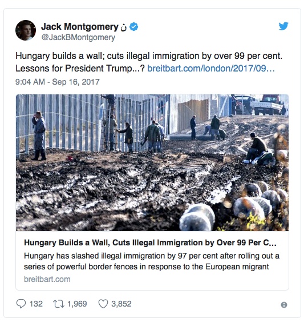
Task: Open the tweet info circle icon
Action: [x=284, y=305]
